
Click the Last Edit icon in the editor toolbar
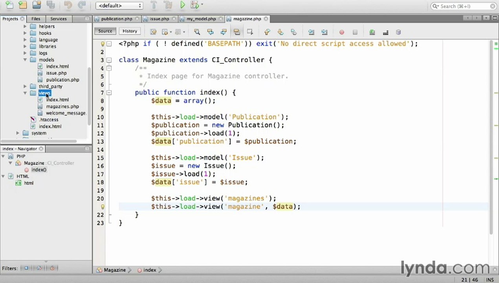click(x=153, y=32)
